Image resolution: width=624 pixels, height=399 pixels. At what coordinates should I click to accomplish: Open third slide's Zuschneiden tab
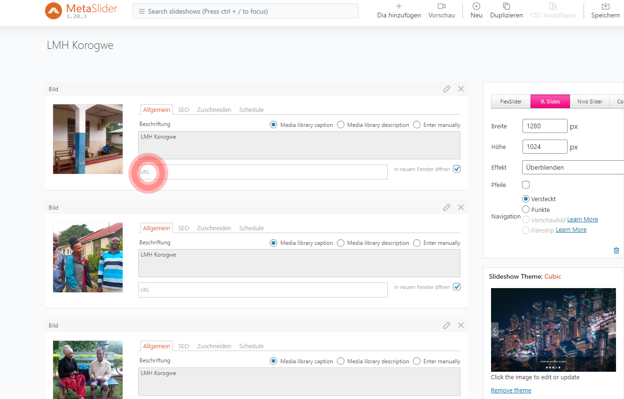[x=214, y=346]
